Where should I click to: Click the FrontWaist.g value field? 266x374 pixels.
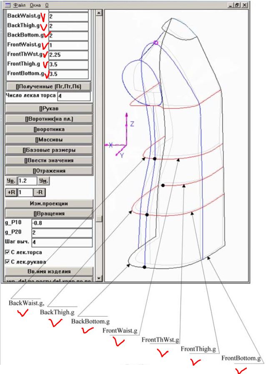[68, 46]
